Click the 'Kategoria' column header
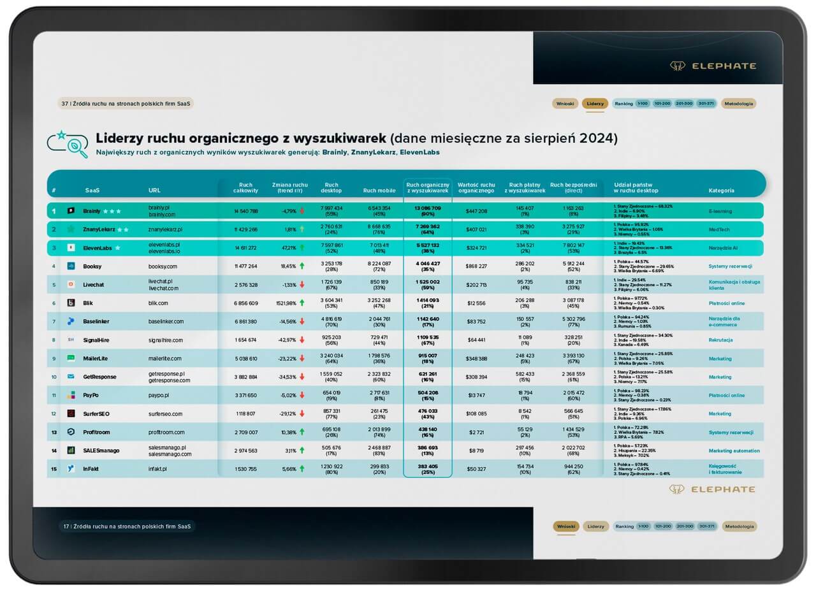 click(722, 191)
